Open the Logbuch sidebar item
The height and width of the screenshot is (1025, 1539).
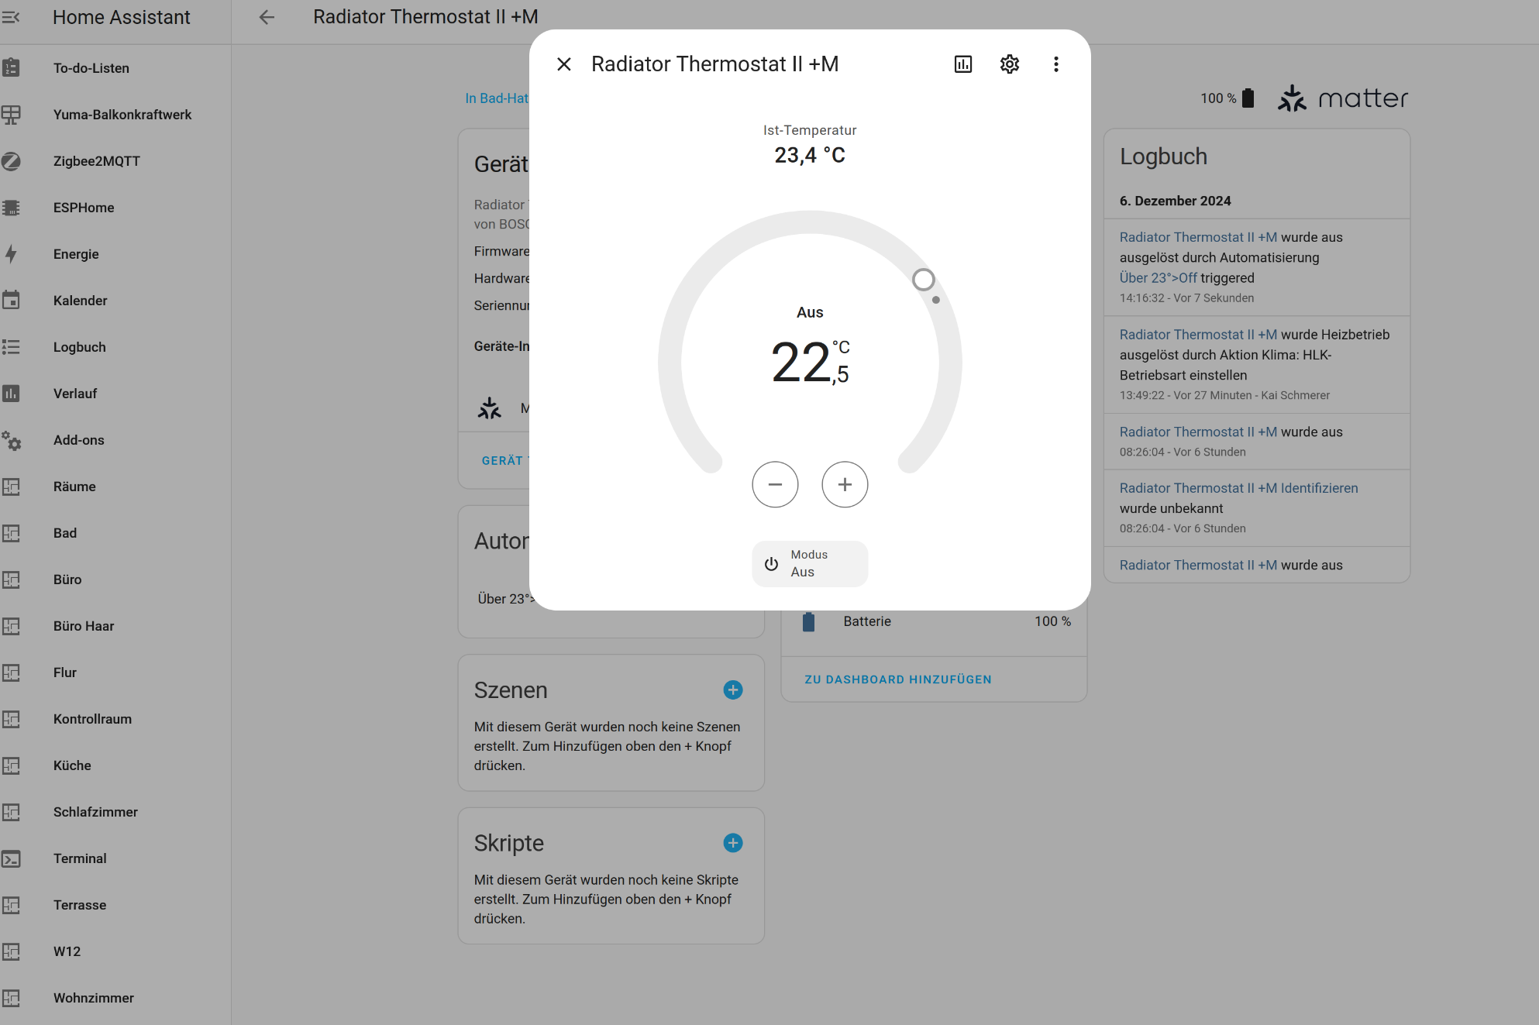pos(79,347)
